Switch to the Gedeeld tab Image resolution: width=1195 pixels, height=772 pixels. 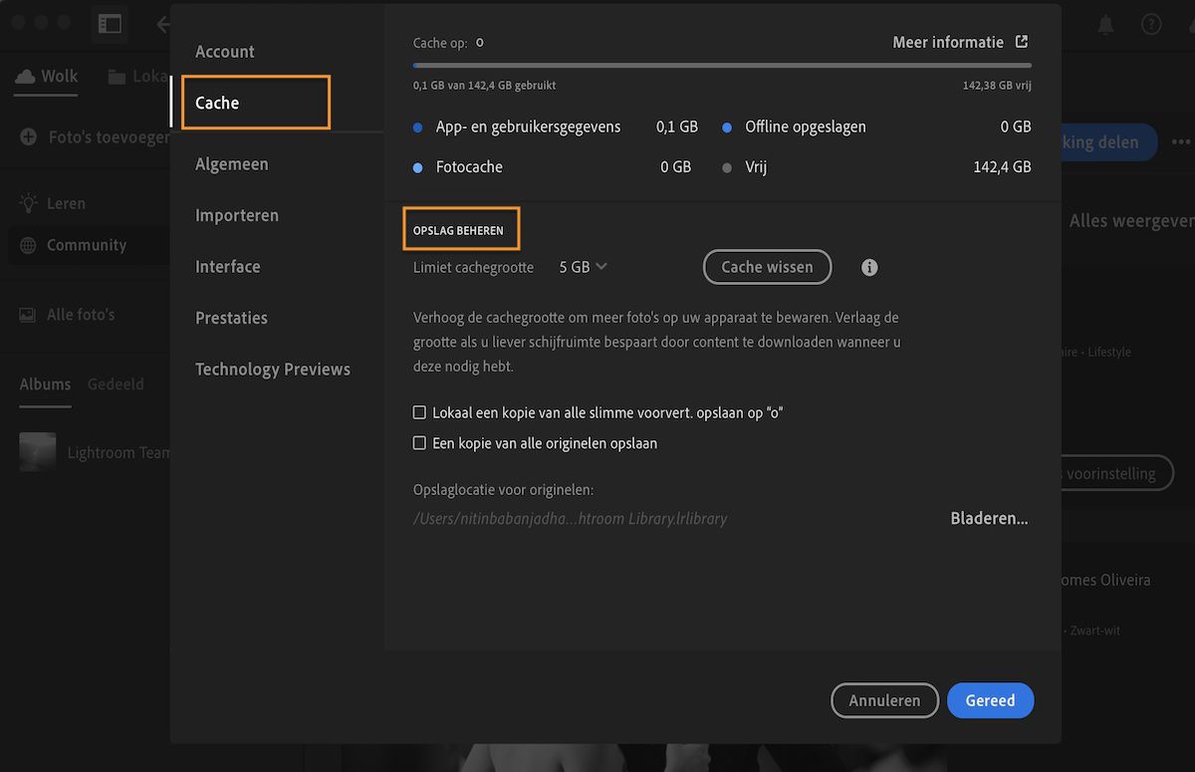(116, 384)
